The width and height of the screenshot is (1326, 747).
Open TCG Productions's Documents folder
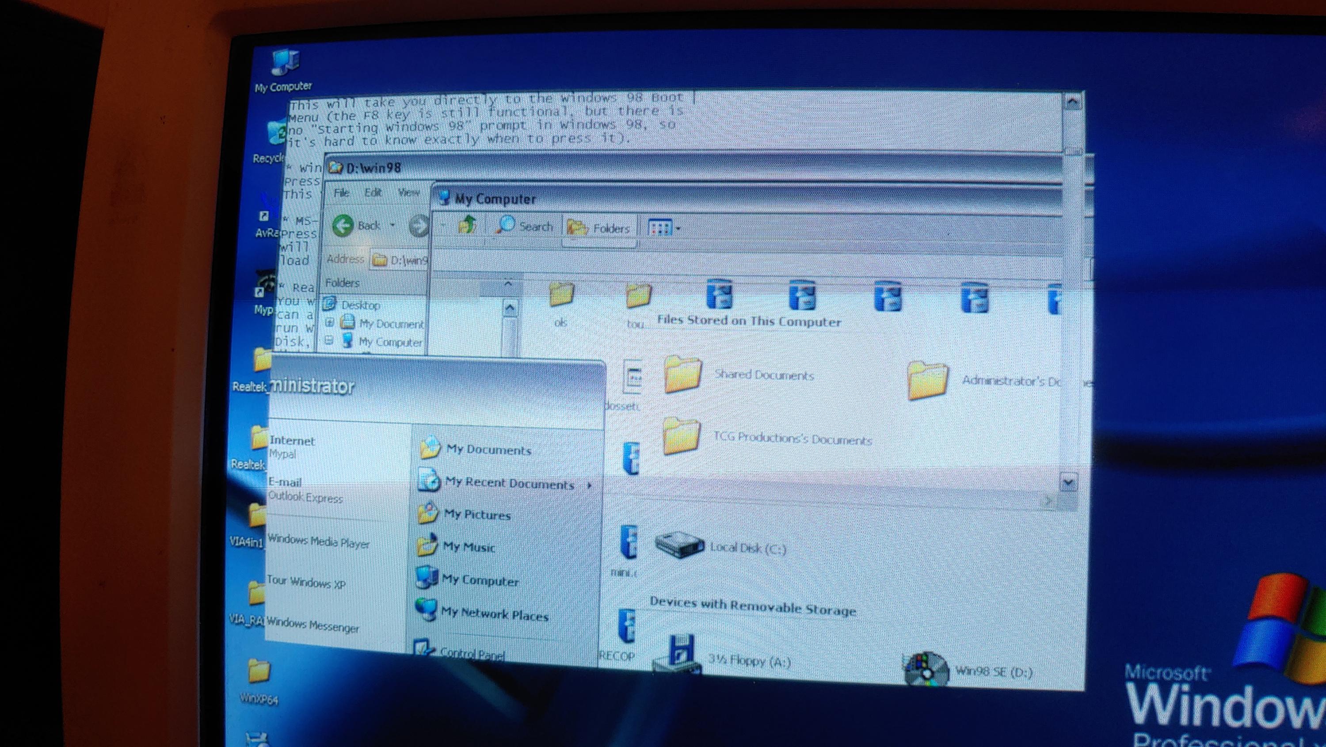pyautogui.click(x=767, y=438)
